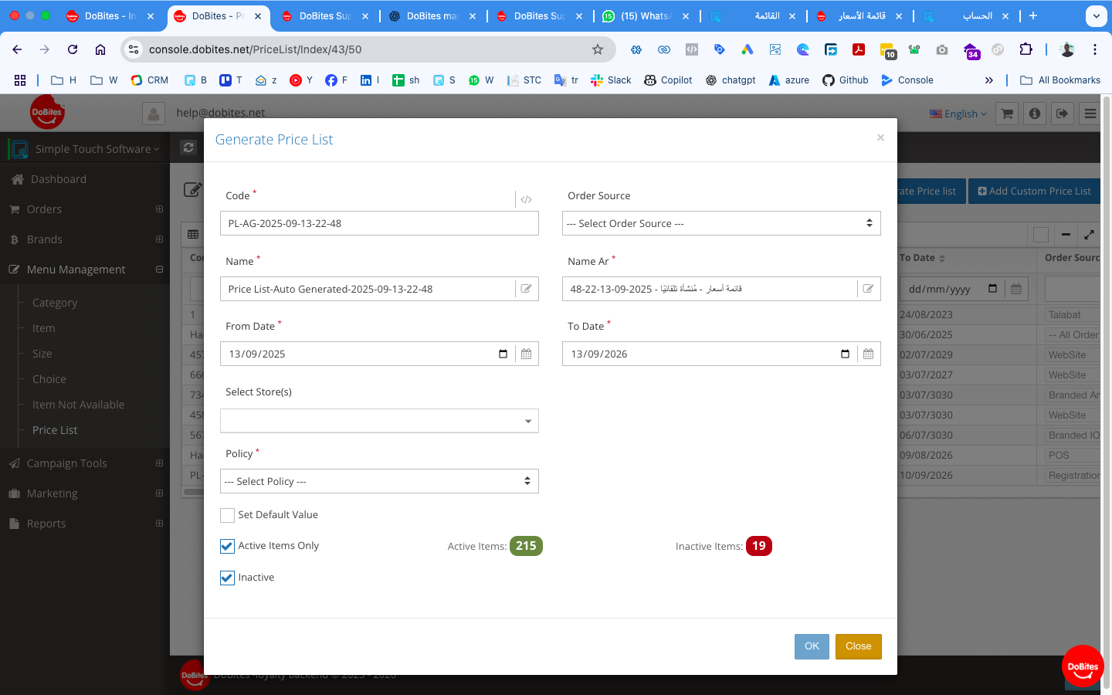Click the code generate icon beside Code field
Image resolution: width=1112 pixels, height=695 pixels.
pos(526,199)
